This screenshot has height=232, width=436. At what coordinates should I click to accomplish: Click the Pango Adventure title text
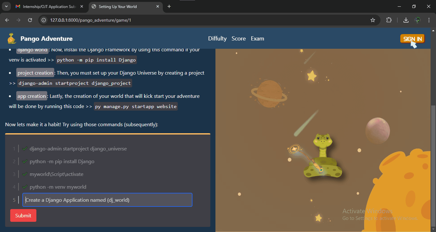47,39
